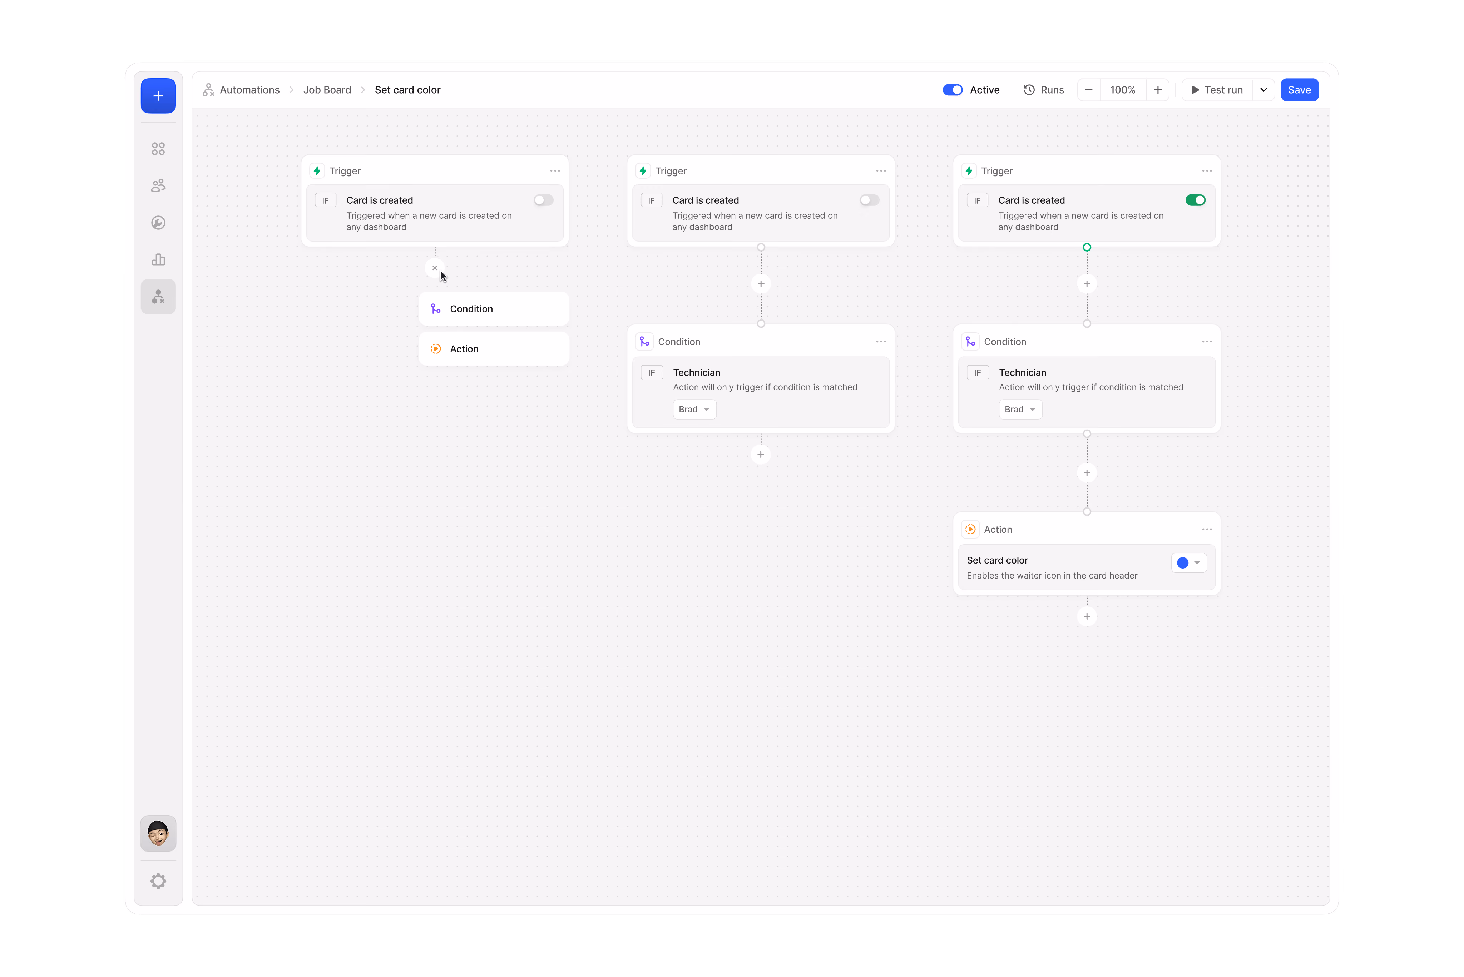Open the Action card's more options
The height and width of the screenshot is (977, 1464).
pos(1207,530)
